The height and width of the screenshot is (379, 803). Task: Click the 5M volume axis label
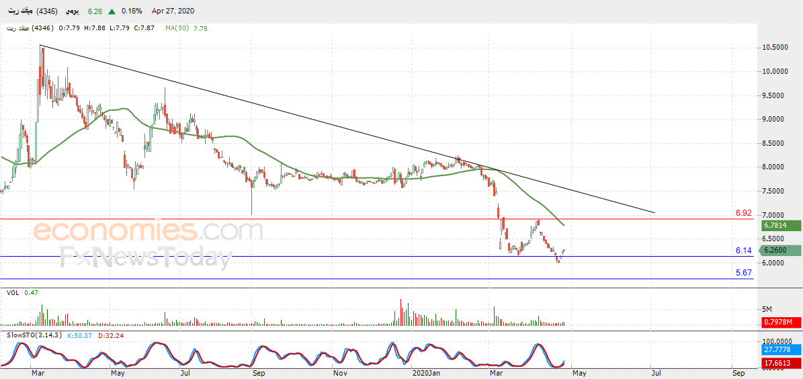[x=767, y=309]
